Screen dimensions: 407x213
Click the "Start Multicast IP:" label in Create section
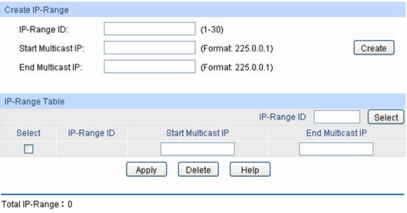[52, 48]
